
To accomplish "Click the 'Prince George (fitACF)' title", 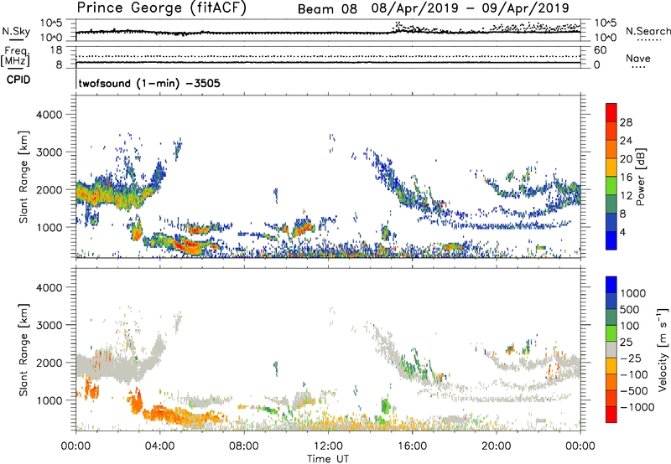I will tap(161, 8).
